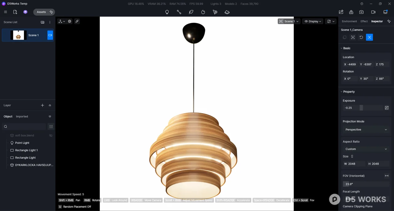The image size is (394, 211).
Task: Toggle FOV horizontal/vertical switch icon
Action: pos(387,176)
